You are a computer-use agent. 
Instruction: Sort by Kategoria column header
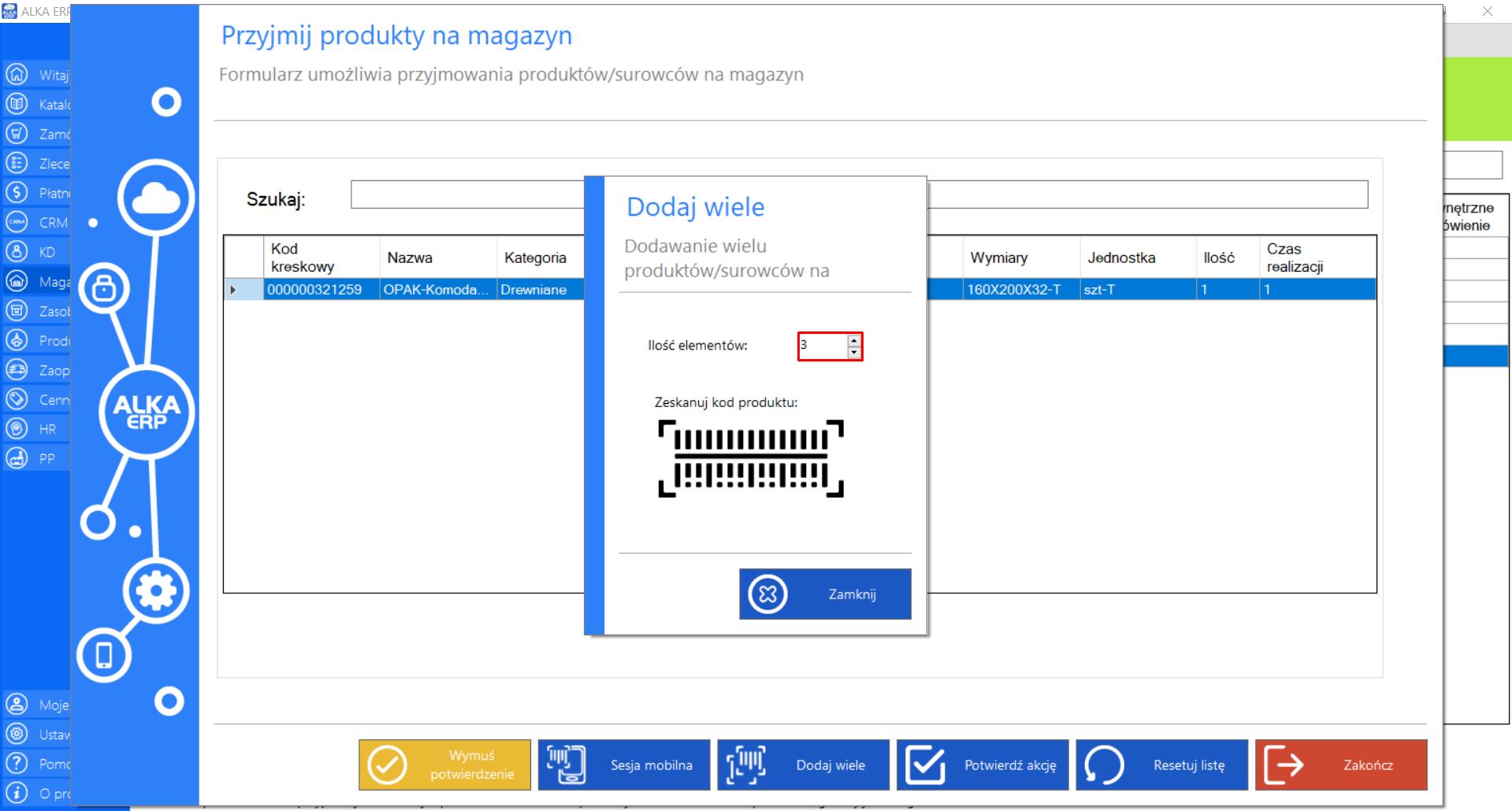pyautogui.click(x=541, y=257)
